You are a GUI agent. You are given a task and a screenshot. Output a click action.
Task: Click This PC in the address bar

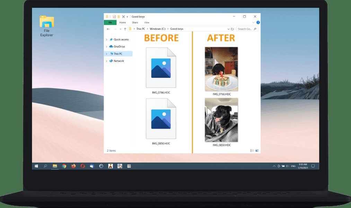tap(141, 29)
